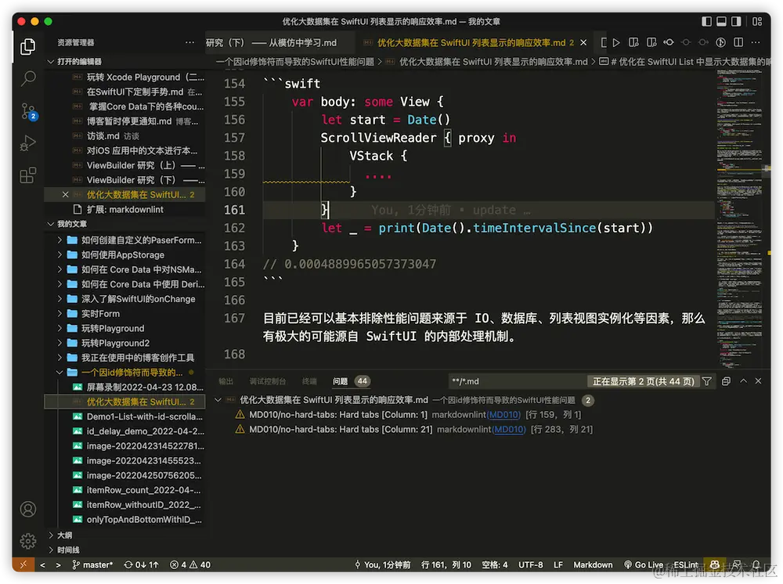The width and height of the screenshot is (783, 584).
Task: Switch to the 调试控制台 panel tab
Action: point(268,381)
